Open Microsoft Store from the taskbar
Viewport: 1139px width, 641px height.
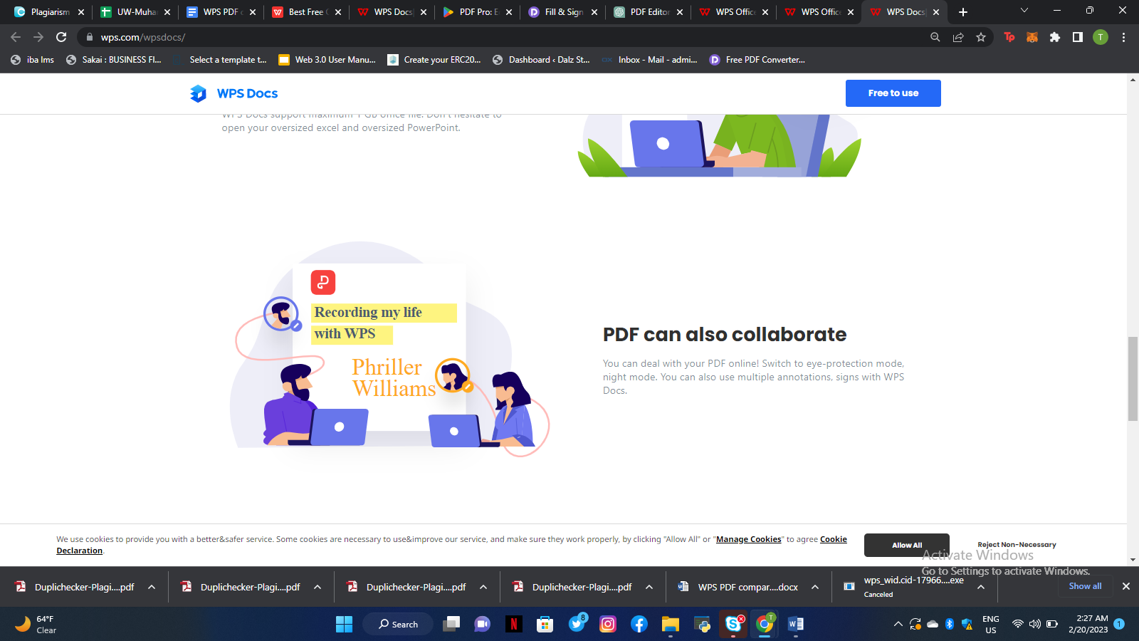545,624
